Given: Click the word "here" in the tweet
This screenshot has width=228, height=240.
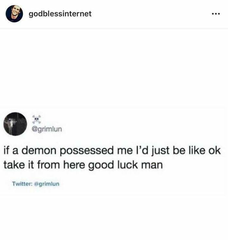Looking at the screenshot, I should tap(74, 165).
